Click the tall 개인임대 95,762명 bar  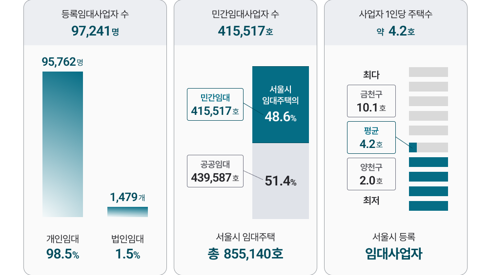(x=63, y=145)
